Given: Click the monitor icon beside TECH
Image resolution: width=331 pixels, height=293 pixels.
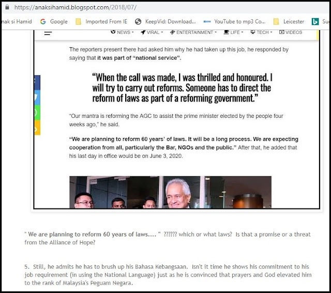Looking at the screenshot, I should point(253,32).
